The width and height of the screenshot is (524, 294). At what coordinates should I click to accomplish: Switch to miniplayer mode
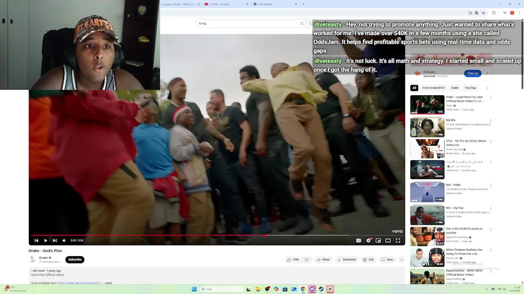(378, 241)
